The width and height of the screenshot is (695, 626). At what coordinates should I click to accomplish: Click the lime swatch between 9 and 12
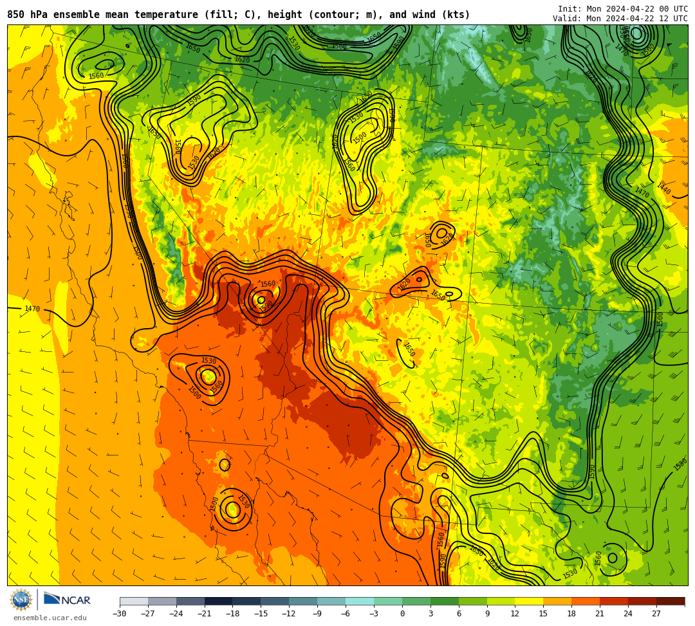501,601
